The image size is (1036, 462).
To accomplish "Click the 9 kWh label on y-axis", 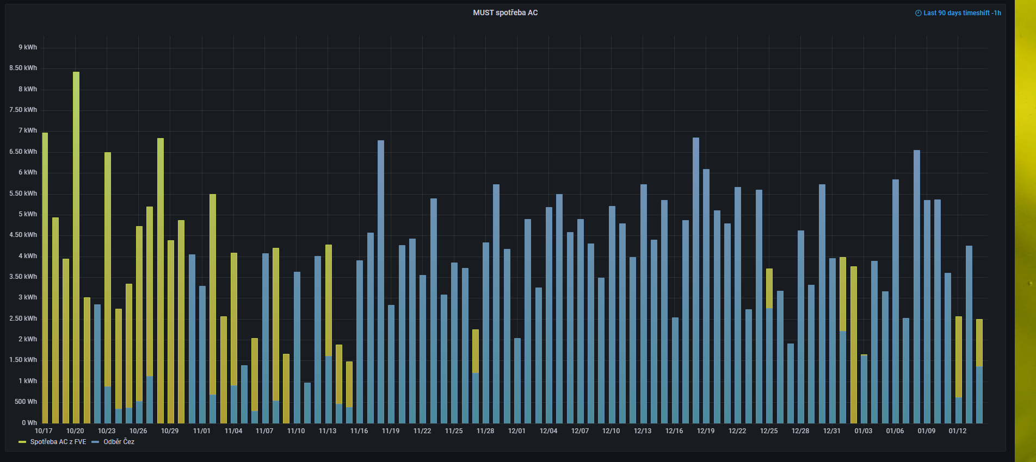I will coord(28,47).
